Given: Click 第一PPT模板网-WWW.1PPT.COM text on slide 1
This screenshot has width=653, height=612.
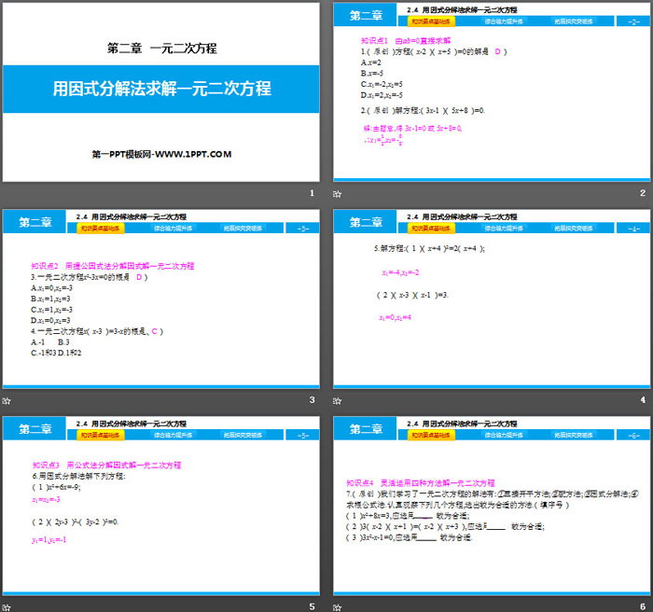Looking at the screenshot, I should click(x=161, y=154).
